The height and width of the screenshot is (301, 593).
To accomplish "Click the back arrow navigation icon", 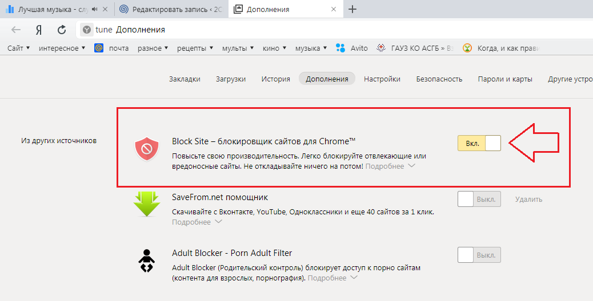I will coord(16,30).
